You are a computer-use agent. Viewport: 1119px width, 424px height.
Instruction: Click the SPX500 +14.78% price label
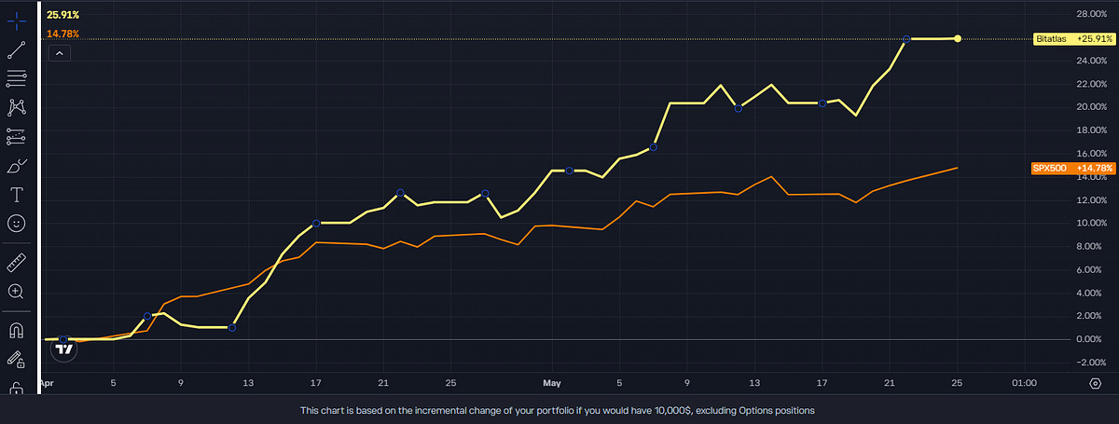point(1073,168)
